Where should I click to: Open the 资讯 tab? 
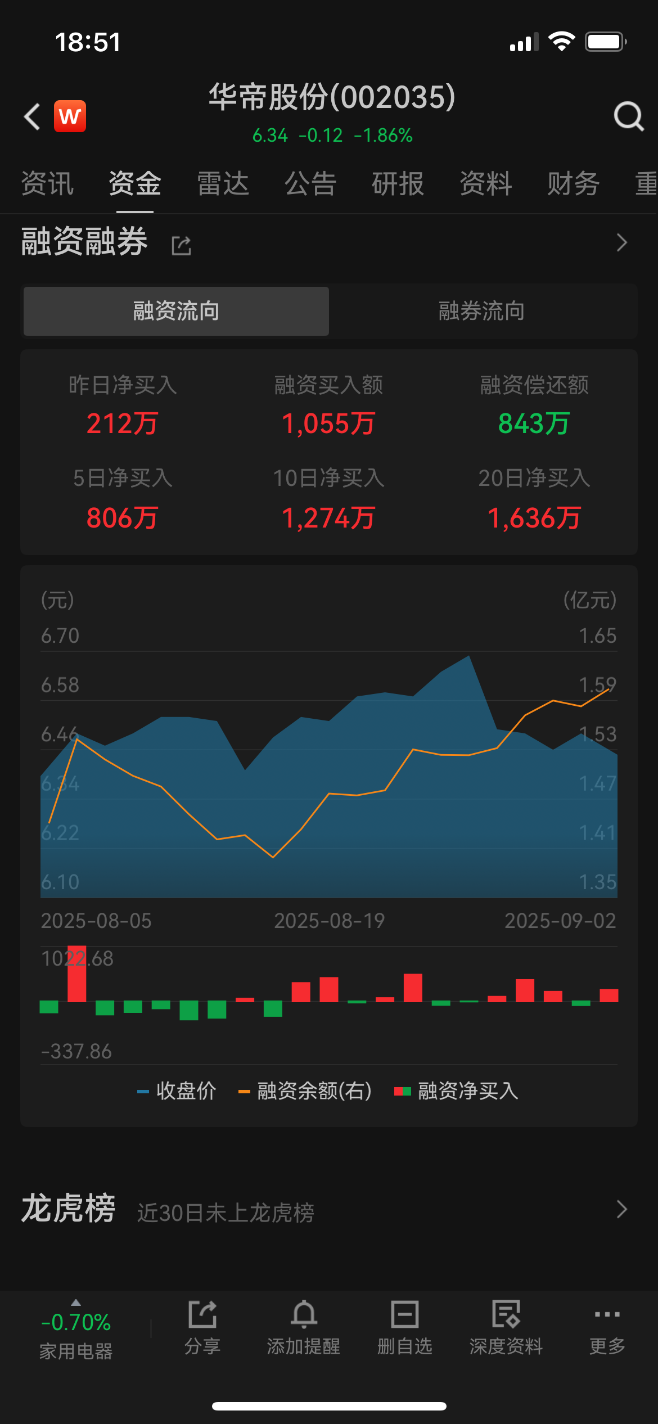47,184
